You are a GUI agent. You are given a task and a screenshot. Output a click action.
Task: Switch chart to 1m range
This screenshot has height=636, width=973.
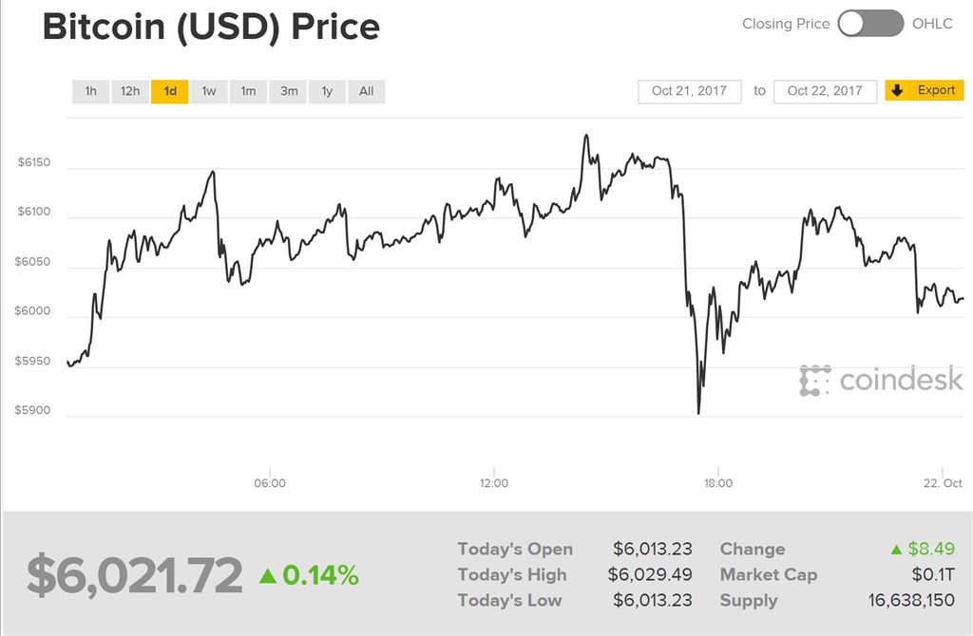(x=248, y=91)
